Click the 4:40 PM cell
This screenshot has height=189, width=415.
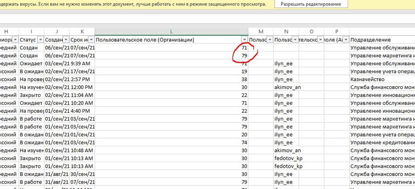[x=82, y=111]
